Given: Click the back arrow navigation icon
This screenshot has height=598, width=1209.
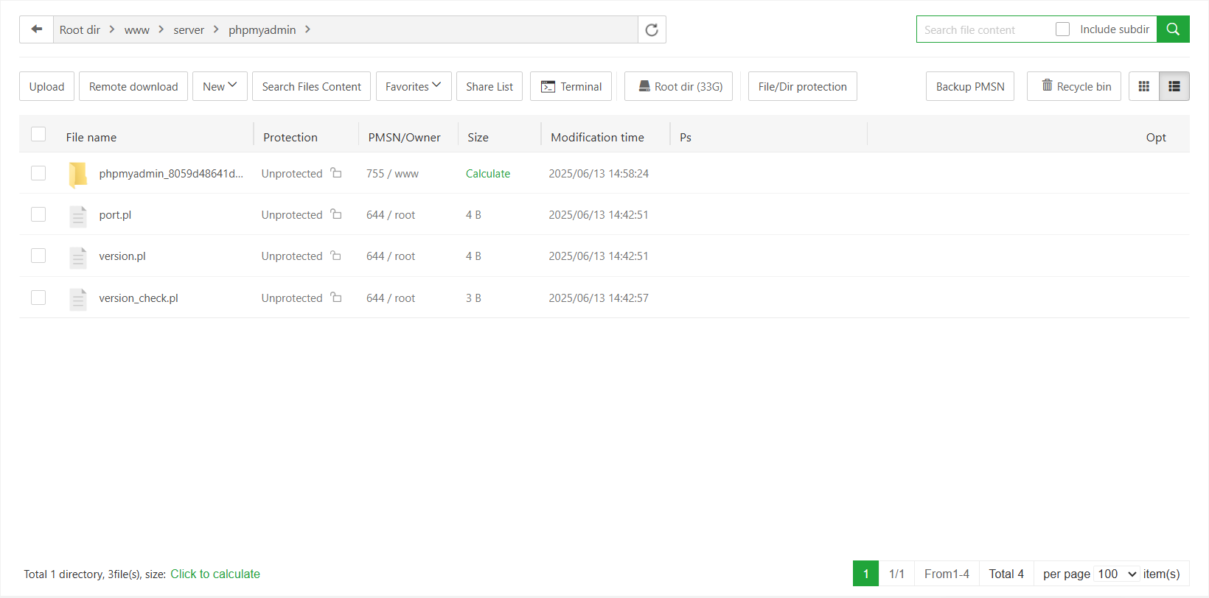Looking at the screenshot, I should click(36, 29).
